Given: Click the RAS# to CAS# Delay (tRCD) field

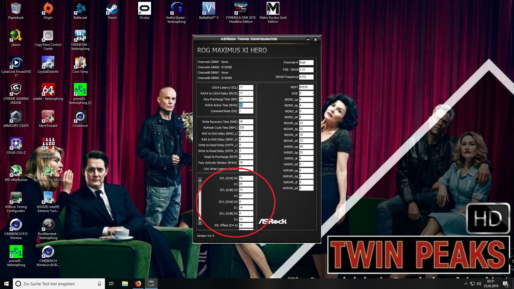Looking at the screenshot, I should pyautogui.click(x=246, y=93).
